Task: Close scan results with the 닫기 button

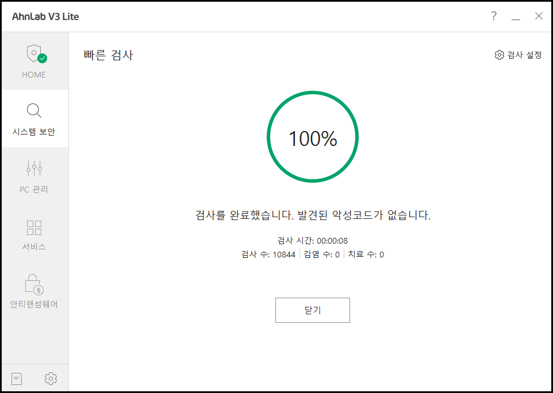Action: pyautogui.click(x=312, y=310)
